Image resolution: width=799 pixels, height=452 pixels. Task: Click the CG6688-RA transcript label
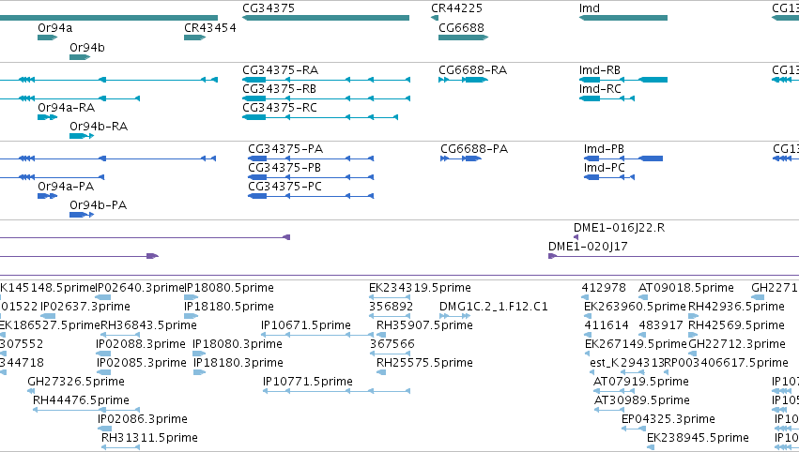point(473,70)
